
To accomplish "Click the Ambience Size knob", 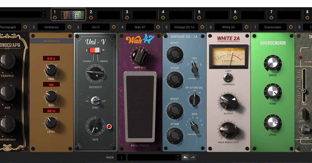I will coord(51,96).
